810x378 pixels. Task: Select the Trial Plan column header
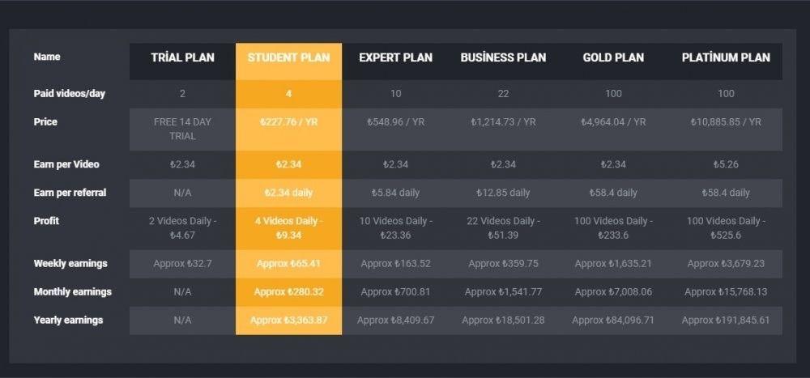pyautogui.click(x=182, y=57)
